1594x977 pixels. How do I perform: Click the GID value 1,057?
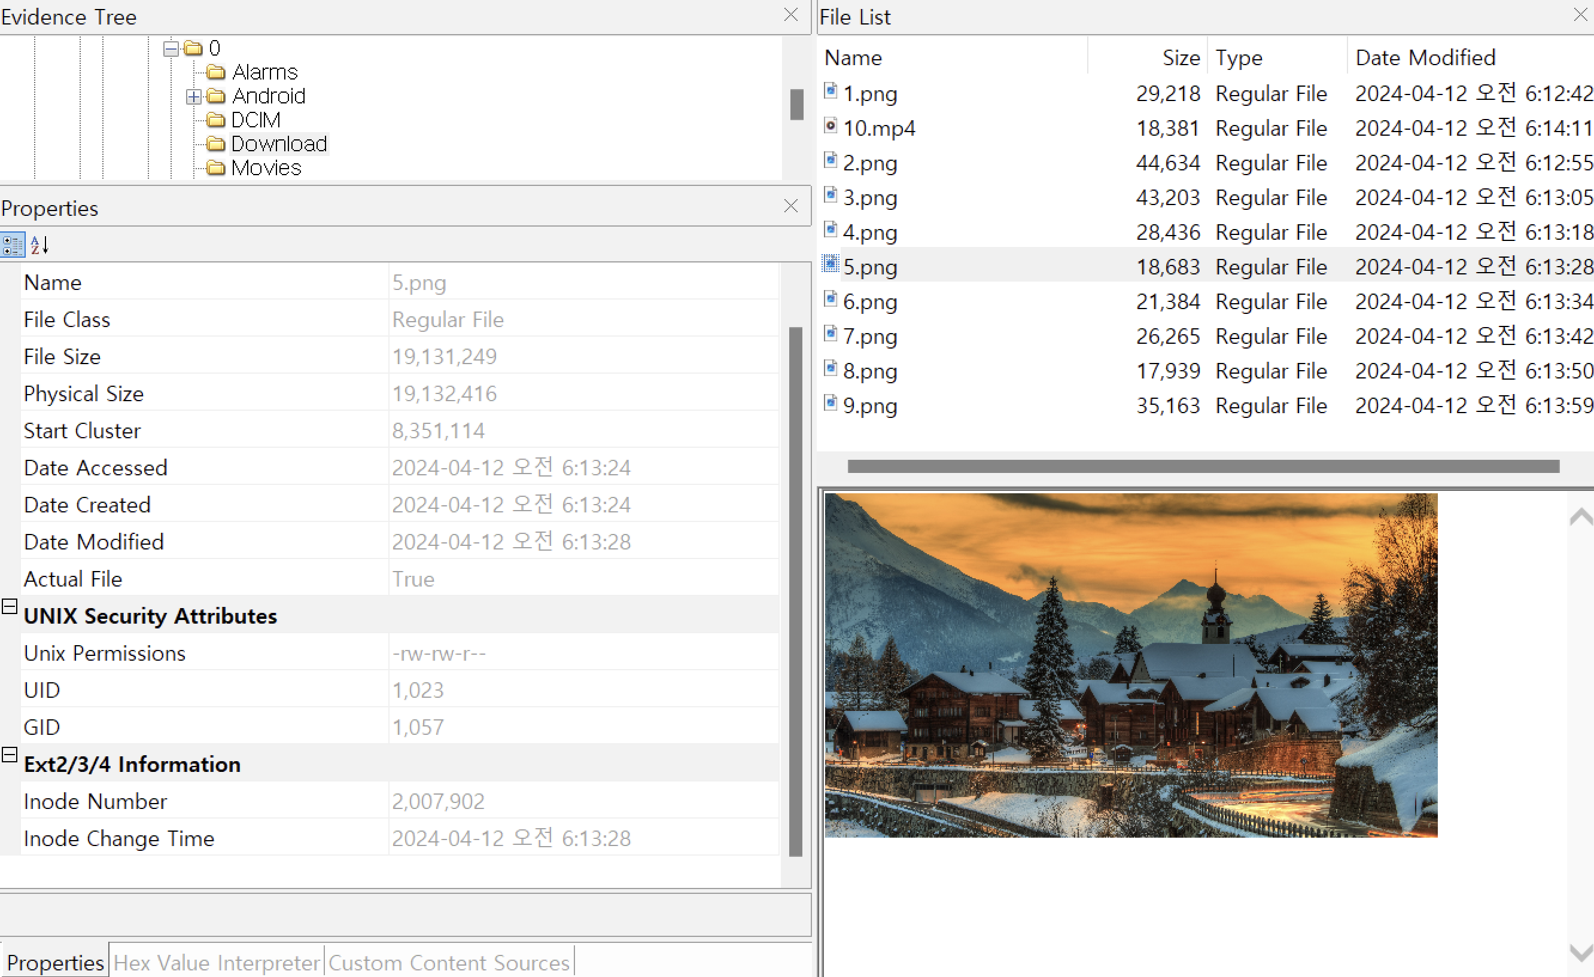[x=418, y=726]
